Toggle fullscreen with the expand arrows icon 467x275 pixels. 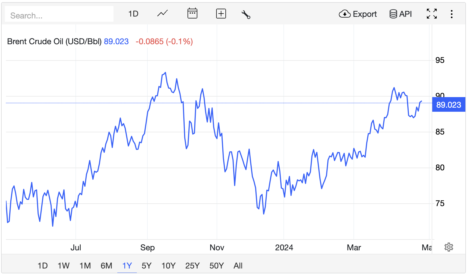(x=432, y=14)
